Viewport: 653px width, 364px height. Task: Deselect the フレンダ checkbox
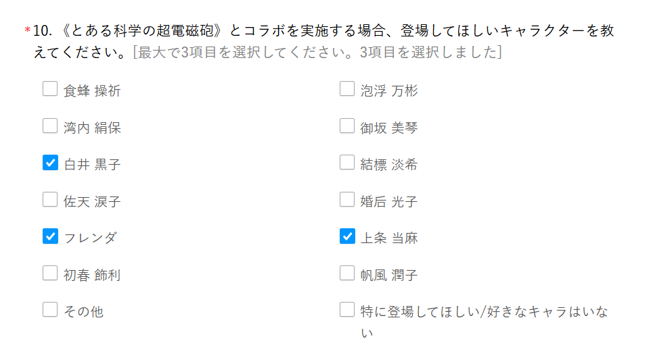tap(50, 236)
